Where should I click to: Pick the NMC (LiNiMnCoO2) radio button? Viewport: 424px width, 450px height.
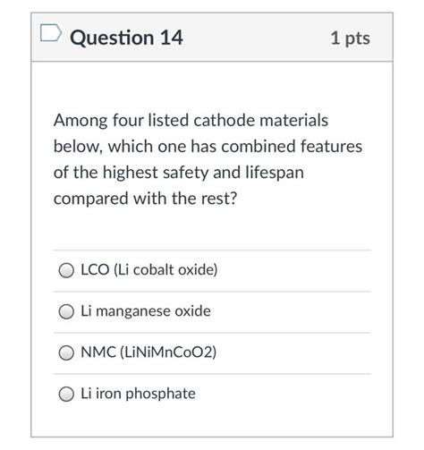[x=66, y=352]
